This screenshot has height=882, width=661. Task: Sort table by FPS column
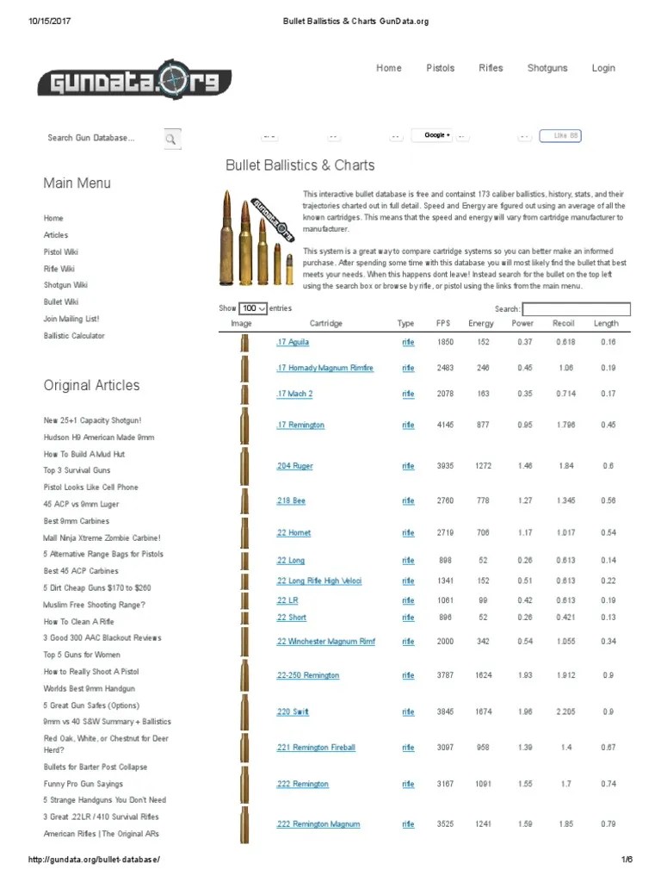tap(443, 324)
